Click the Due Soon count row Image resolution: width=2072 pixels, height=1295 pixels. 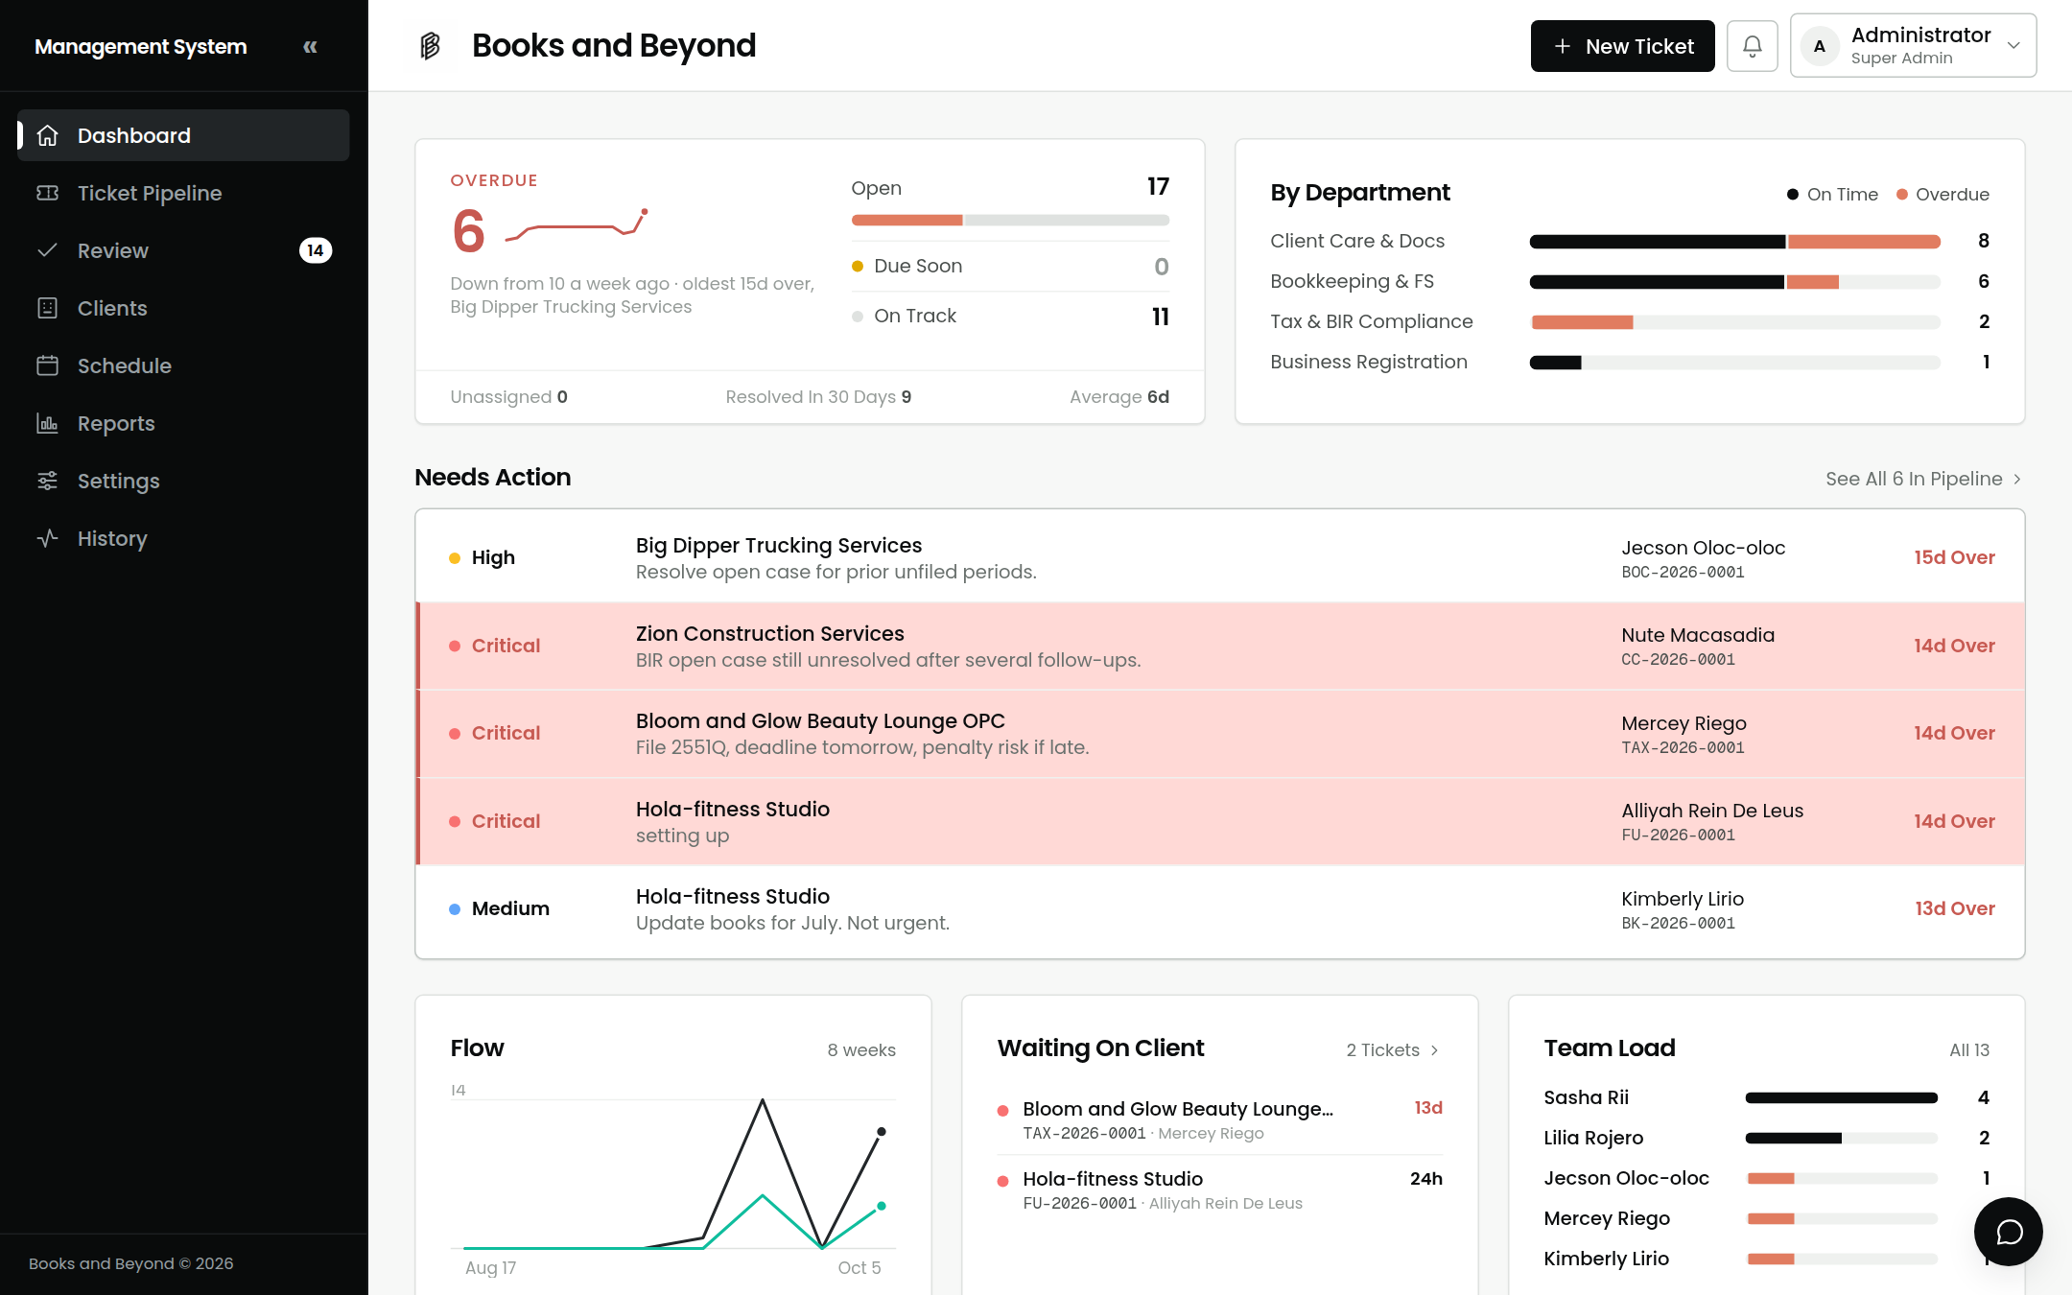tap(1010, 266)
